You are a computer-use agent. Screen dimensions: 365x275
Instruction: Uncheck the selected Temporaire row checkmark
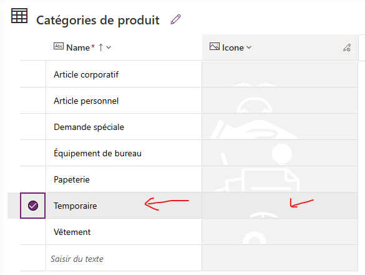point(33,206)
